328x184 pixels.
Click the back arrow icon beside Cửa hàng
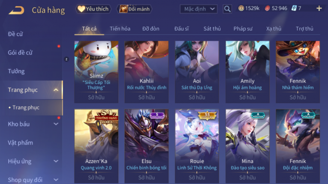16,10
